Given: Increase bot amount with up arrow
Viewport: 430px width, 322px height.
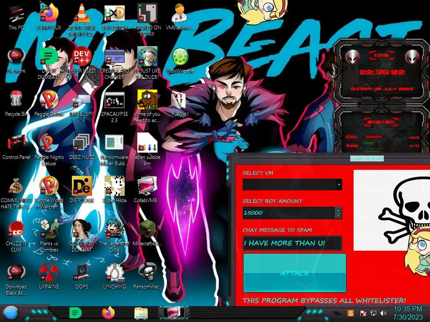Looking at the screenshot, I should click(x=338, y=210).
